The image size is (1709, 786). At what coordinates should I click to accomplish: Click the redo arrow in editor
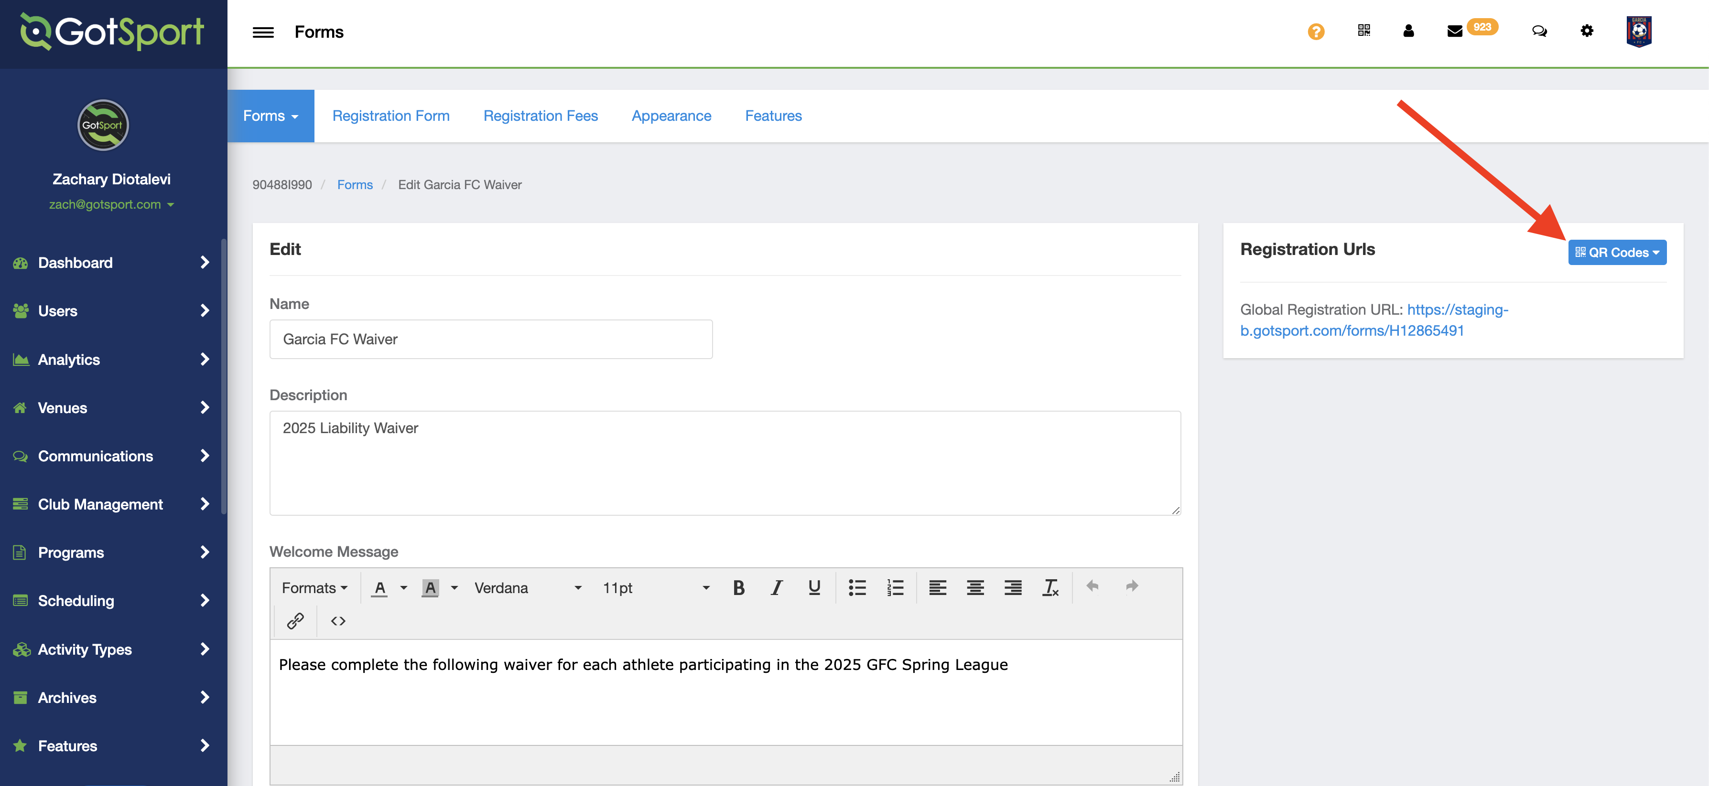click(1131, 586)
